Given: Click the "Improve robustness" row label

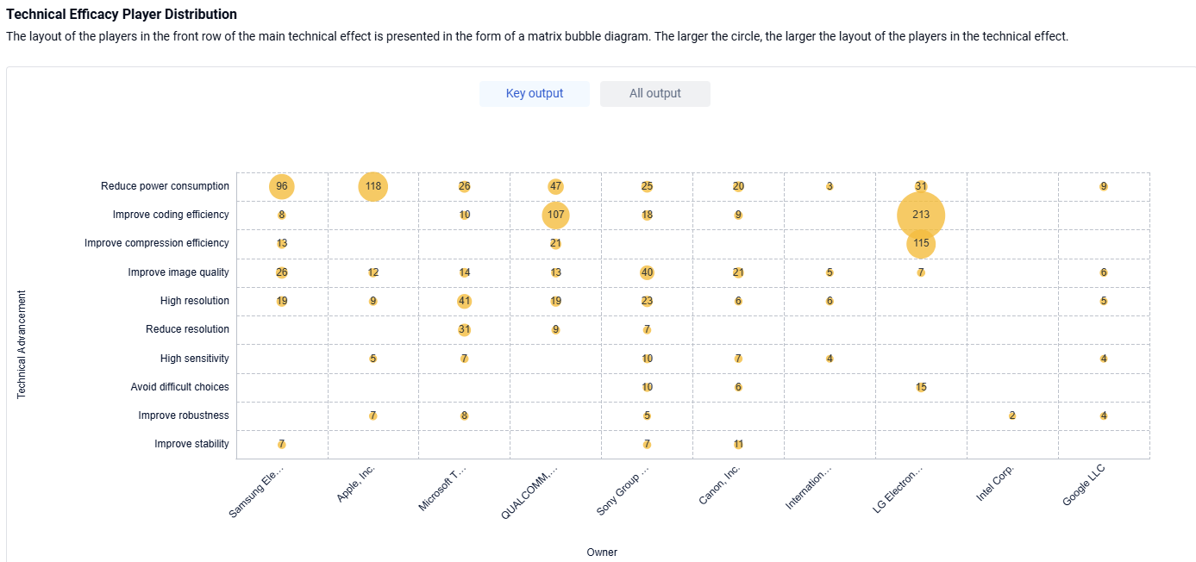Looking at the screenshot, I should coord(184,415).
